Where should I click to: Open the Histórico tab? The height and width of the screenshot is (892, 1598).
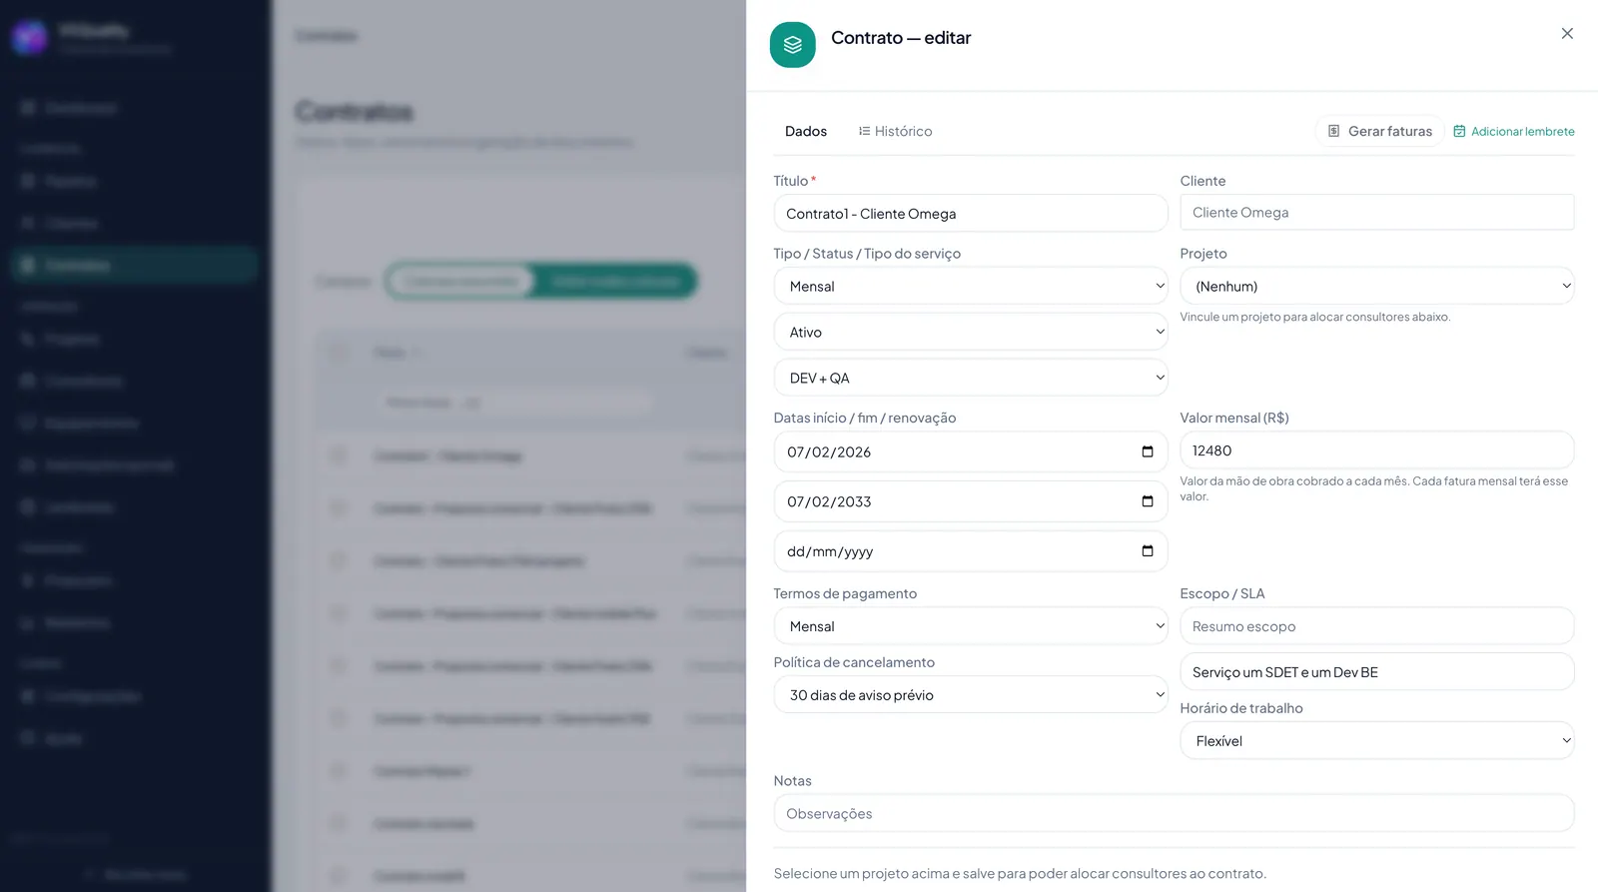895,131
